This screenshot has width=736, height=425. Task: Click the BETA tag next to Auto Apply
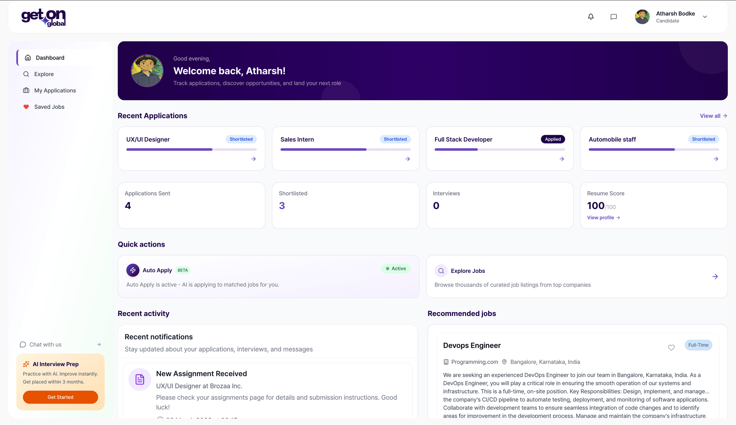coord(183,270)
